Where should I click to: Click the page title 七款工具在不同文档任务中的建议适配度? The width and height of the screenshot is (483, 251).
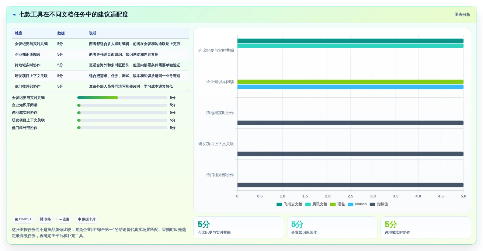click(x=74, y=15)
